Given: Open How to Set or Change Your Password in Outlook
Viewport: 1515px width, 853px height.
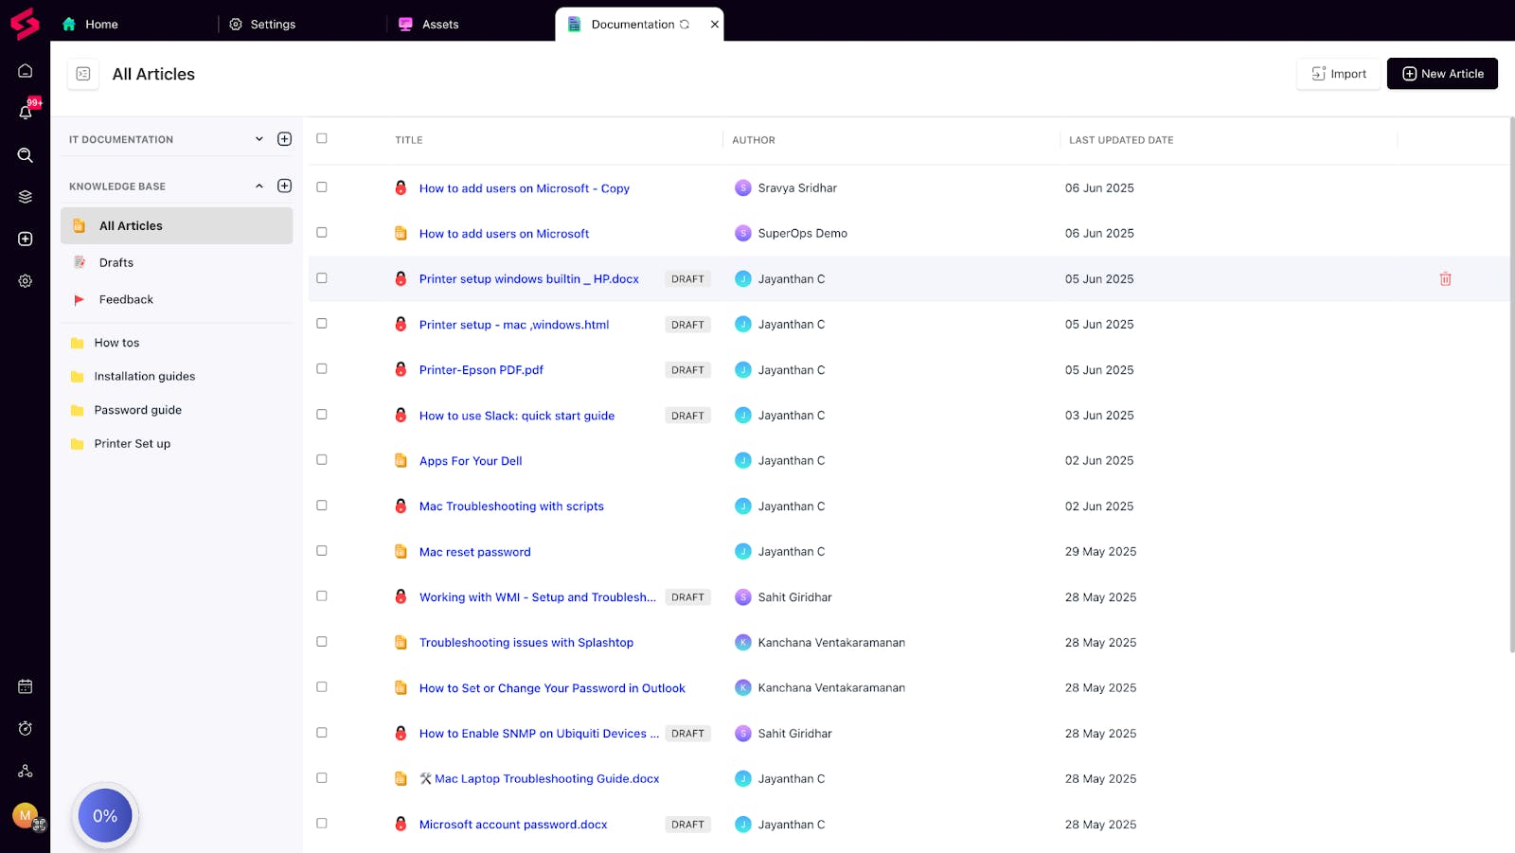Looking at the screenshot, I should (x=552, y=688).
